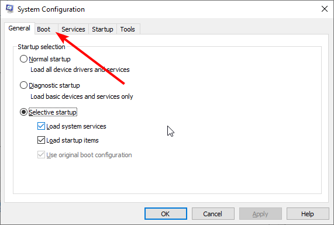
Task: Go to the Startup tab
Action: 102,29
